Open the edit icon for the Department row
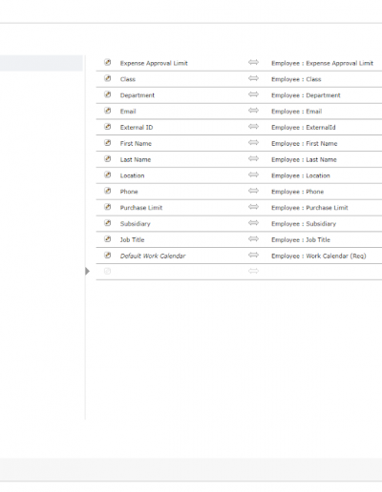This screenshot has width=382, height=492. (x=108, y=94)
